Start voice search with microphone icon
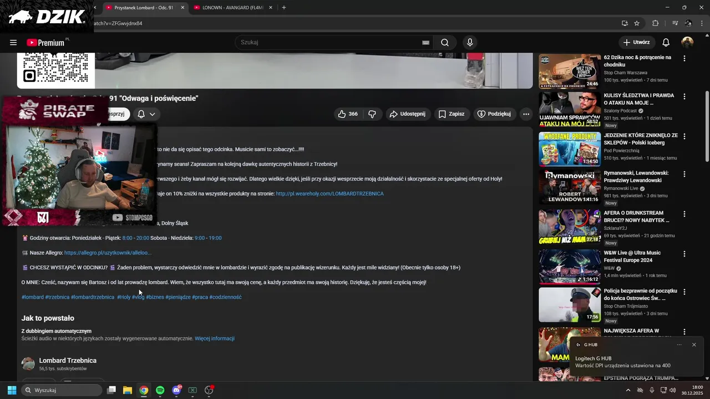Screen dimensions: 710x399 tap(470, 43)
